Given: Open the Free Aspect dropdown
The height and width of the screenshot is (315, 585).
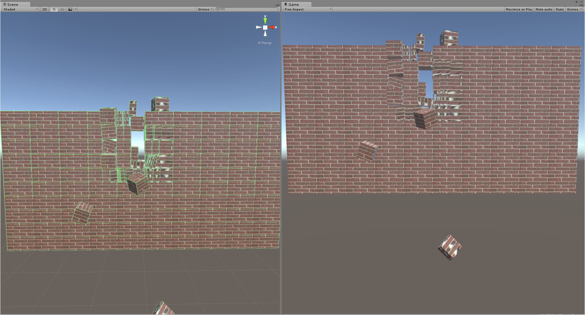Looking at the screenshot, I should pyautogui.click(x=308, y=9).
